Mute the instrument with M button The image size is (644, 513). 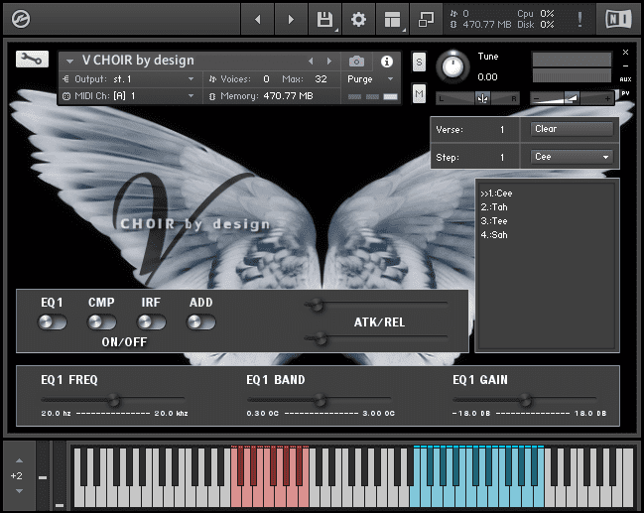tap(419, 94)
